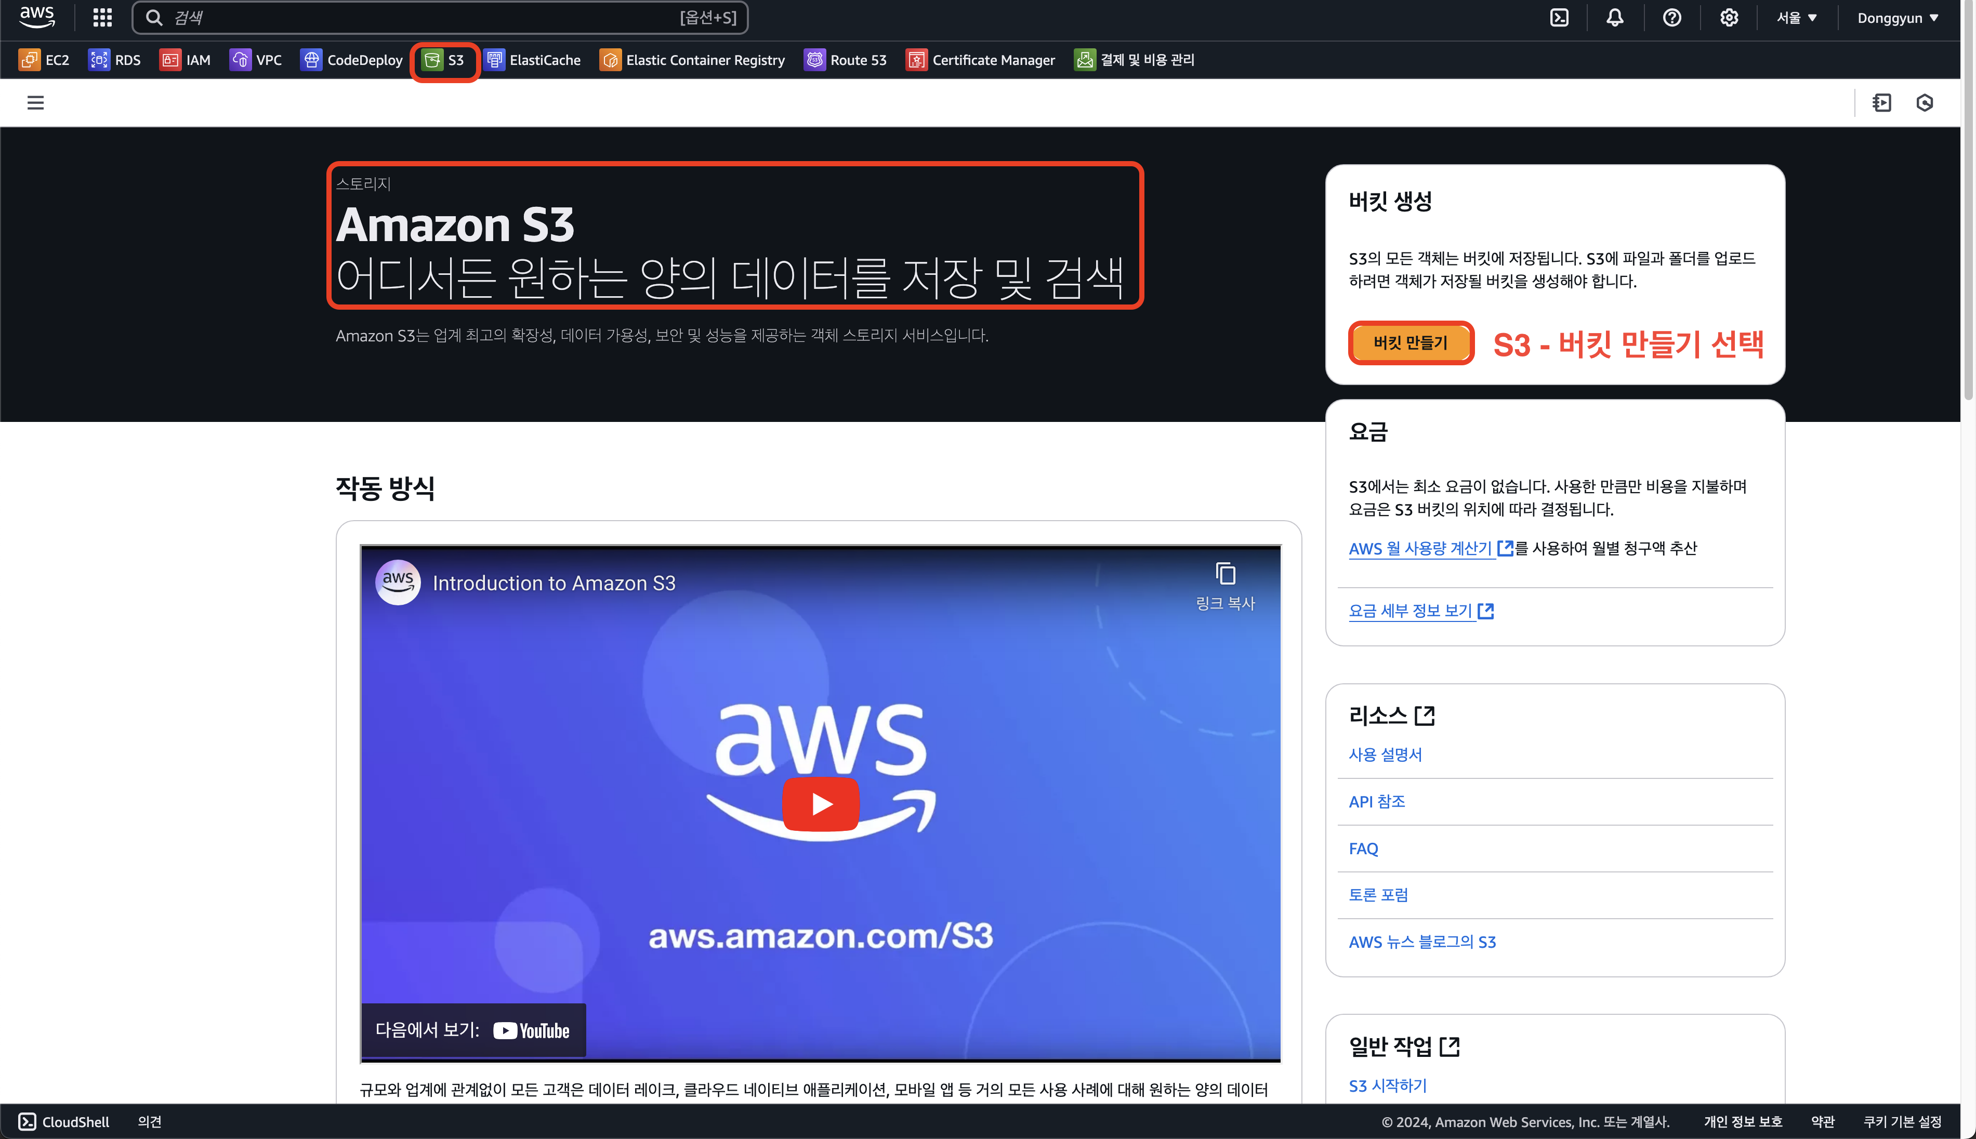The width and height of the screenshot is (1976, 1139).
Task: Open Elastic Container Registry shortcut
Action: click(692, 60)
